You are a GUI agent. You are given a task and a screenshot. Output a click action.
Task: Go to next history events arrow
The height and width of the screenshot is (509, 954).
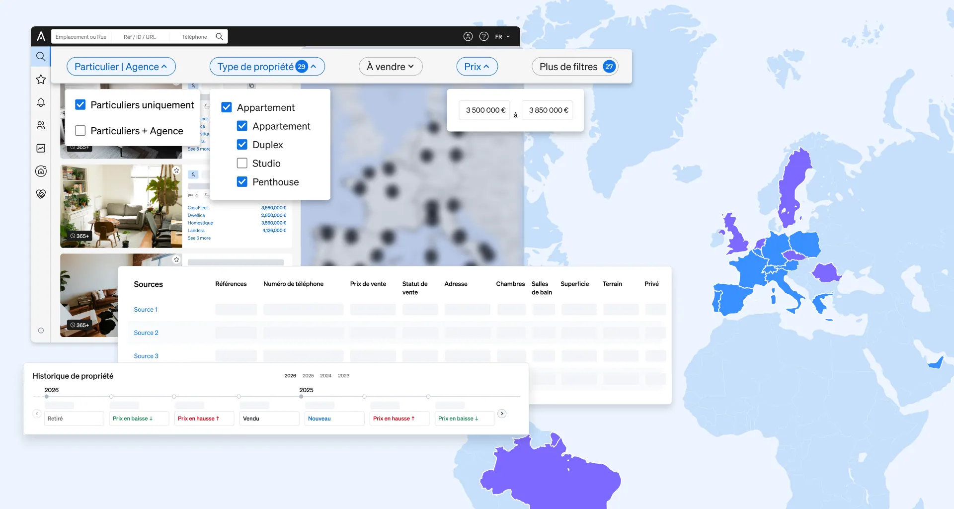click(x=502, y=414)
